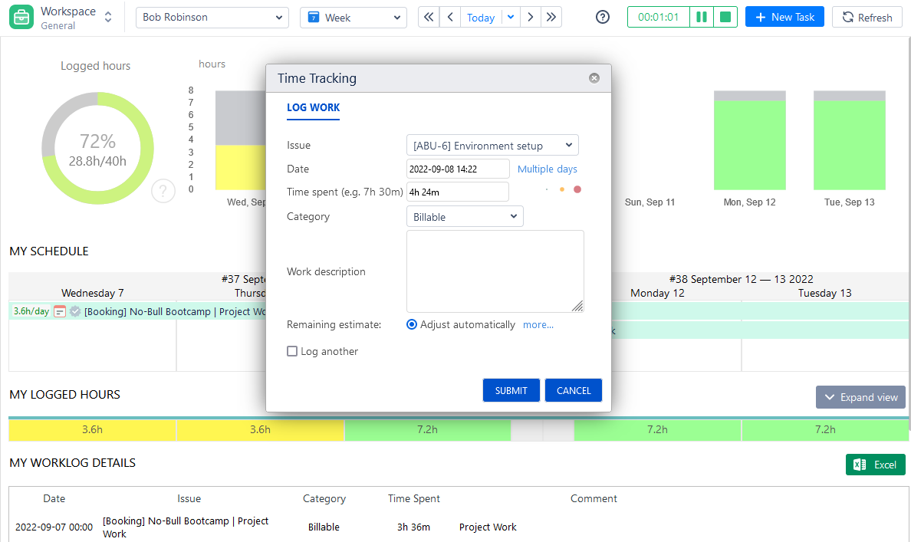Select the Adjust automatically radio button
This screenshot has height=542, width=911.
[412, 324]
